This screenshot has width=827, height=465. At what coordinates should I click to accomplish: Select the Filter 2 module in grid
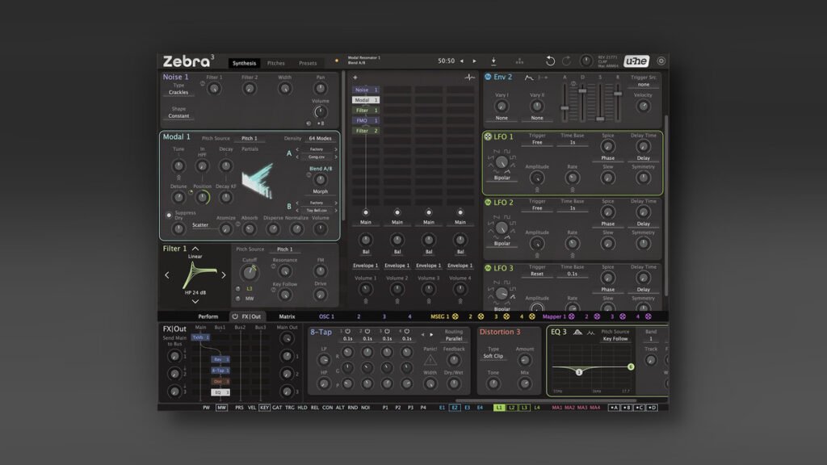[366, 131]
